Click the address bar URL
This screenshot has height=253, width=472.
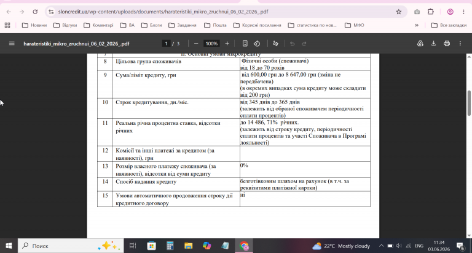tap(163, 12)
